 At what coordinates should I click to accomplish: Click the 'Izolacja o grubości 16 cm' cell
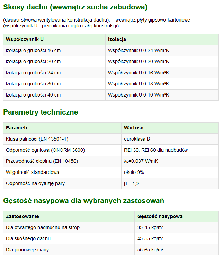33,50
